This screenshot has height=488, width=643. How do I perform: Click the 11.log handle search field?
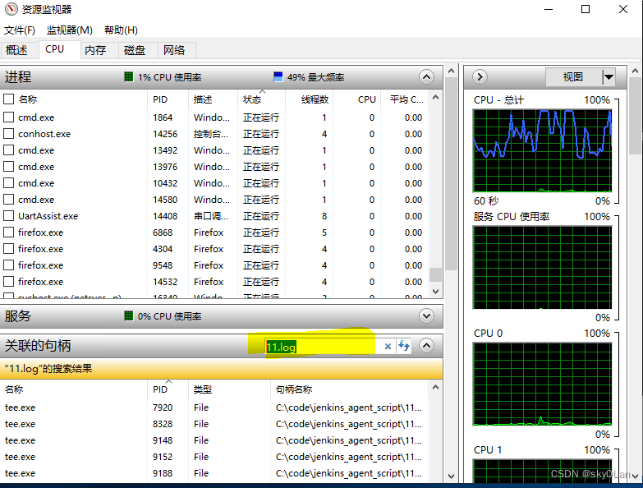(x=322, y=347)
